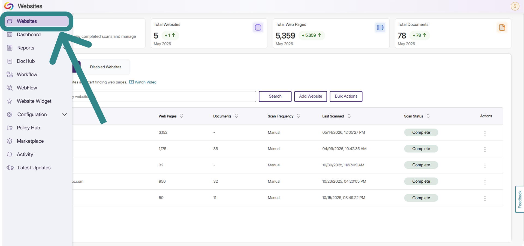Expand the Configuration menu chevron
This screenshot has width=524, height=246.
[65, 114]
